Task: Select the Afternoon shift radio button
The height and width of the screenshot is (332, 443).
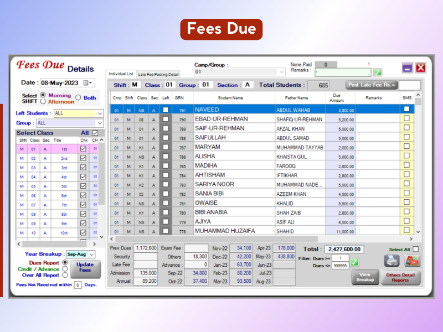Action: (x=43, y=102)
